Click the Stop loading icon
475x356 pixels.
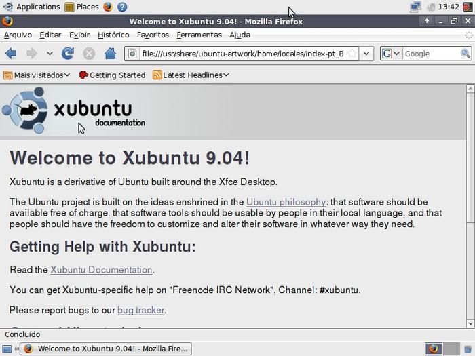tap(89, 54)
